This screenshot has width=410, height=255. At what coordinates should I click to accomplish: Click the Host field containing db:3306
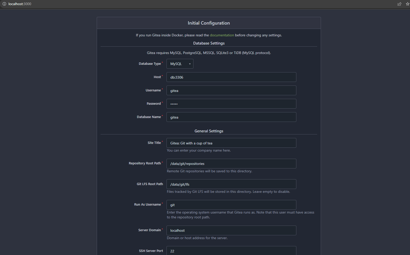pyautogui.click(x=231, y=77)
